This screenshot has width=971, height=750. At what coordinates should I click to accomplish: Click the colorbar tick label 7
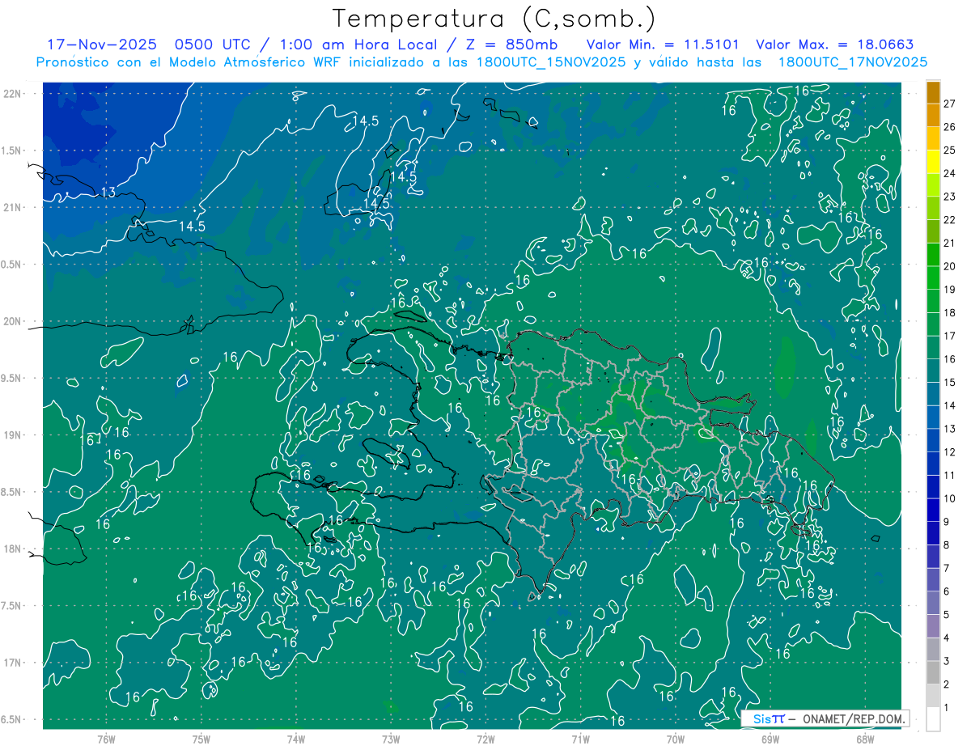pos(947,568)
